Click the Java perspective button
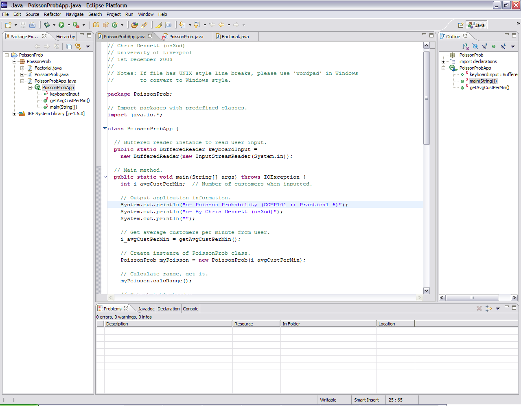Screen dimensions: 521x406 (x=477, y=25)
